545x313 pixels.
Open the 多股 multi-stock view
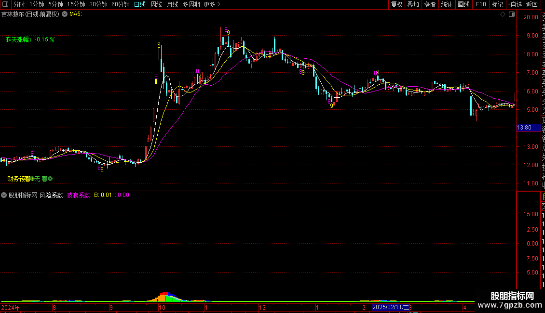pyautogui.click(x=430, y=4)
